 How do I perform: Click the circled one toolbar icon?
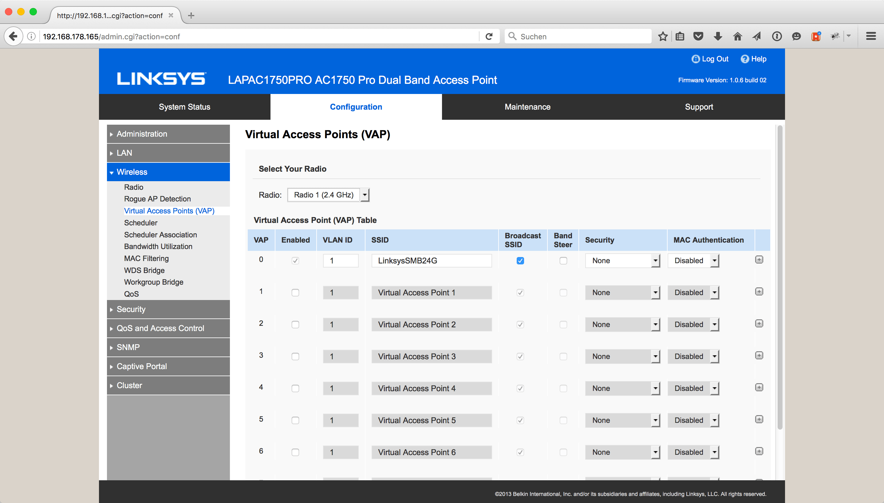click(776, 36)
